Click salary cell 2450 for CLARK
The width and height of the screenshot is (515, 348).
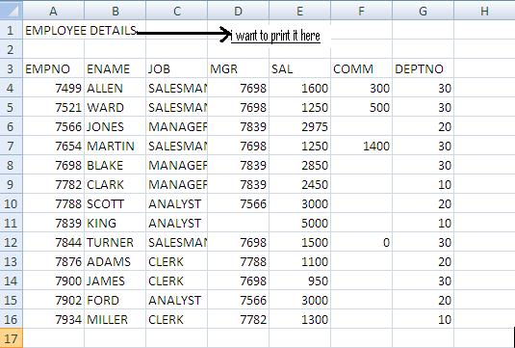300,184
